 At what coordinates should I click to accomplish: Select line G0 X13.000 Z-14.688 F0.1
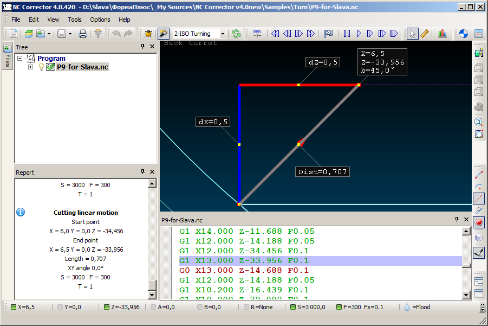[244, 270]
